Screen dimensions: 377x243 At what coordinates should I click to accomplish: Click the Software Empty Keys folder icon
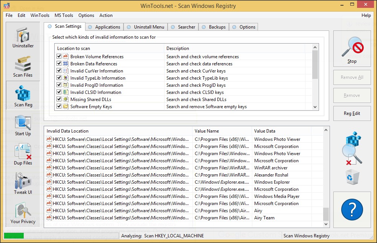point(66,106)
